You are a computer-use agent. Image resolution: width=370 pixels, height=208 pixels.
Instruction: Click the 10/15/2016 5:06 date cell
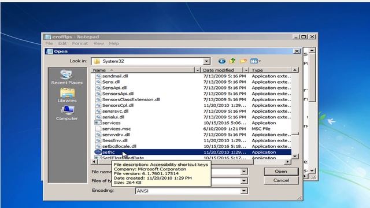coord(224,123)
